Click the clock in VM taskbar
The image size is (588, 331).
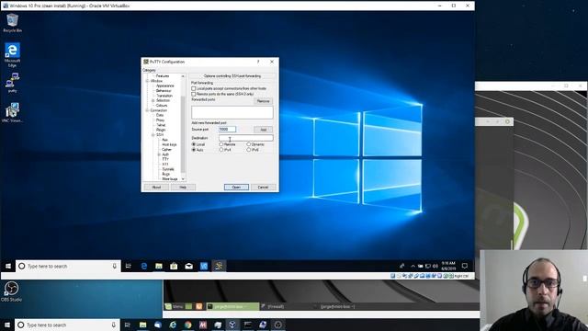pyautogui.click(x=448, y=266)
